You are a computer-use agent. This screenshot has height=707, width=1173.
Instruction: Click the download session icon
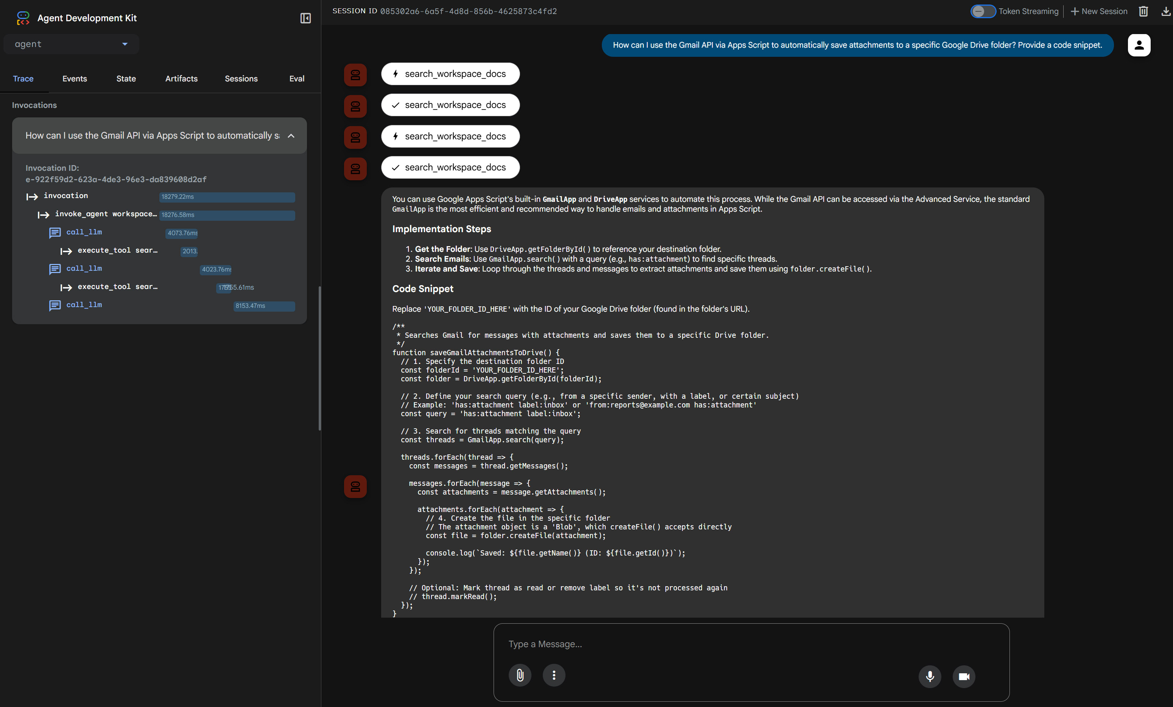tap(1165, 11)
